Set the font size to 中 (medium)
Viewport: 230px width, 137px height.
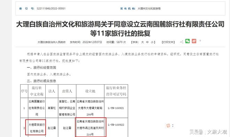click(x=147, y=42)
